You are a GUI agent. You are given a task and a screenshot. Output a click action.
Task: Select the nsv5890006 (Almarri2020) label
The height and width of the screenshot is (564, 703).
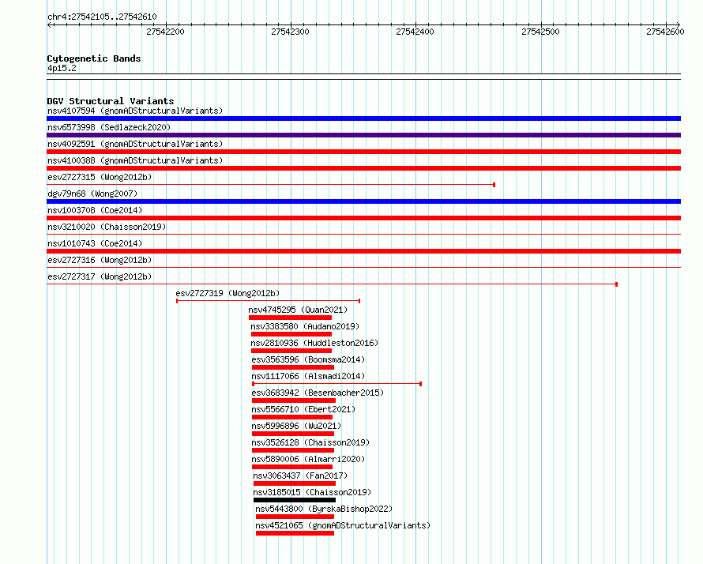pos(308,459)
